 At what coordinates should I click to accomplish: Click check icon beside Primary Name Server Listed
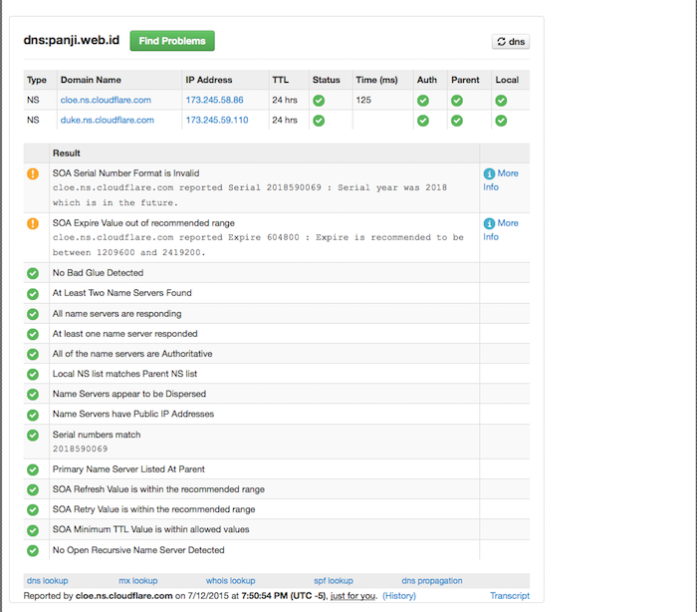pos(33,469)
